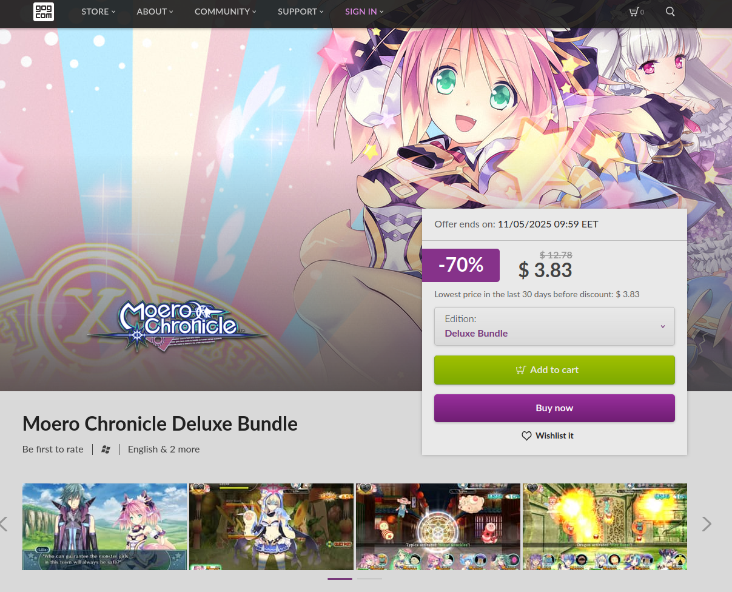Open the COMMUNITY menu

(x=225, y=12)
